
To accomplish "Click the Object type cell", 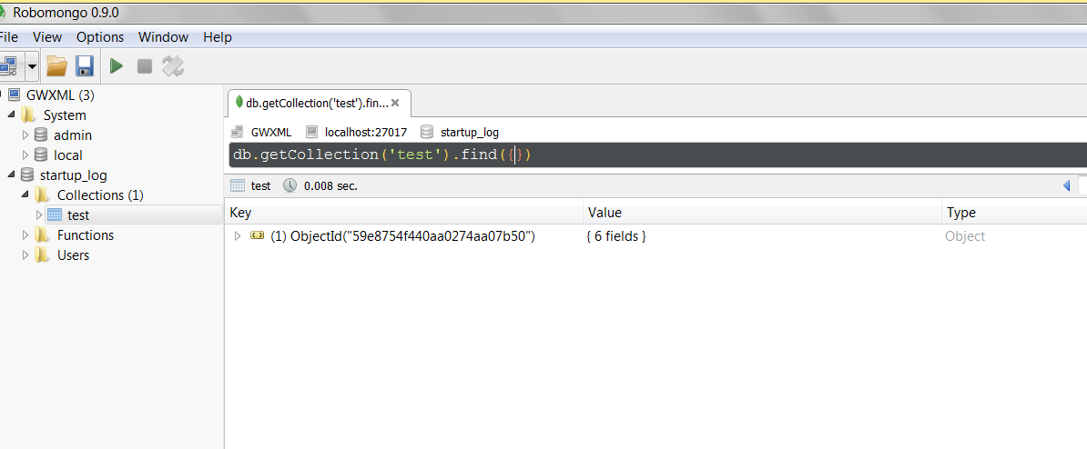I will 965,236.
